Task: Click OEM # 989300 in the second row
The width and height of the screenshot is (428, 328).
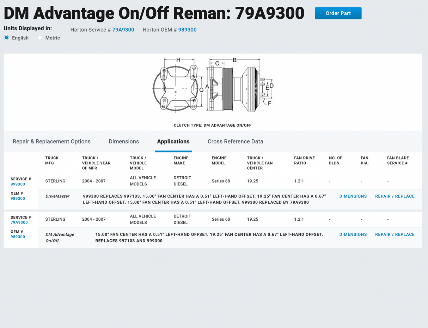Action: [18, 237]
